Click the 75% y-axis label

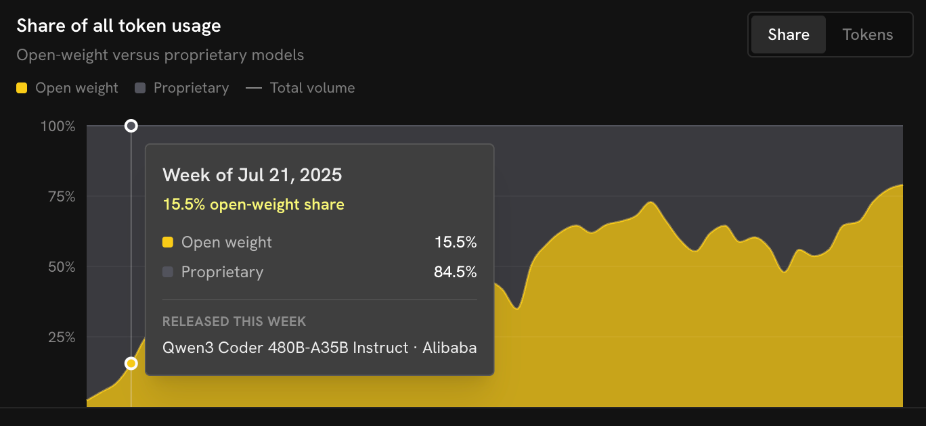(x=63, y=197)
